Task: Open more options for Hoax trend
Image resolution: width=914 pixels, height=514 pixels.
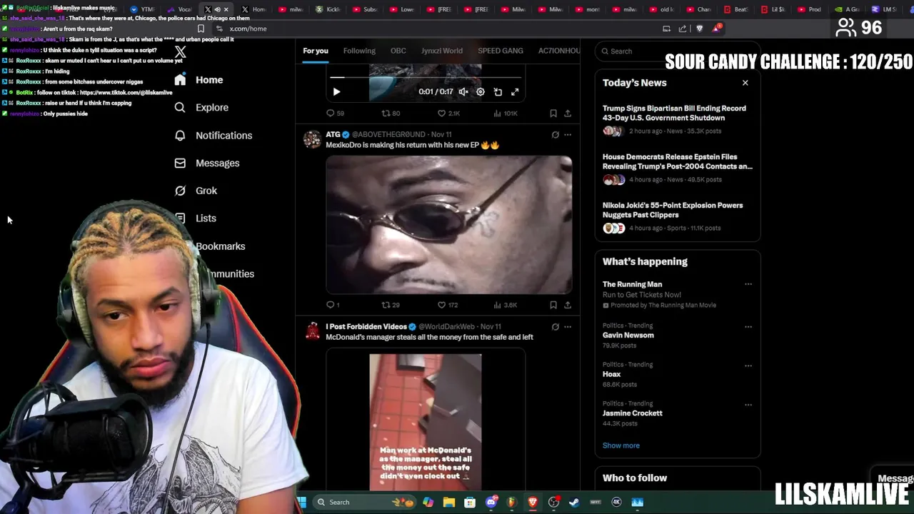Action: point(748,366)
